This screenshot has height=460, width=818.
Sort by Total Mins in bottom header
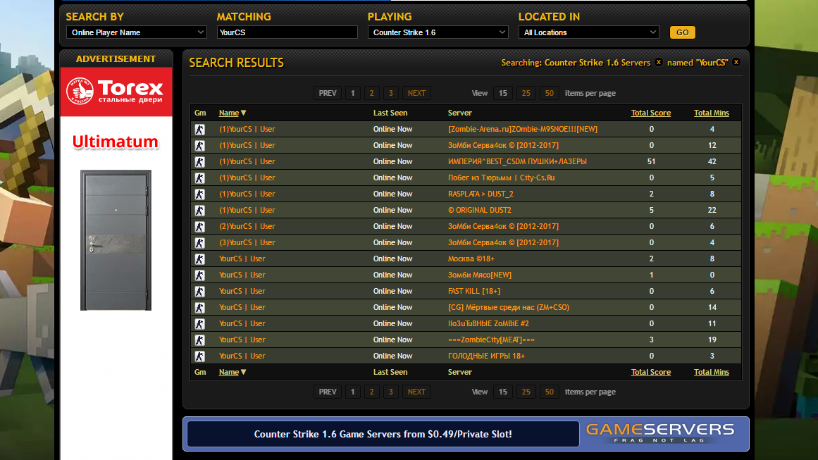click(711, 372)
